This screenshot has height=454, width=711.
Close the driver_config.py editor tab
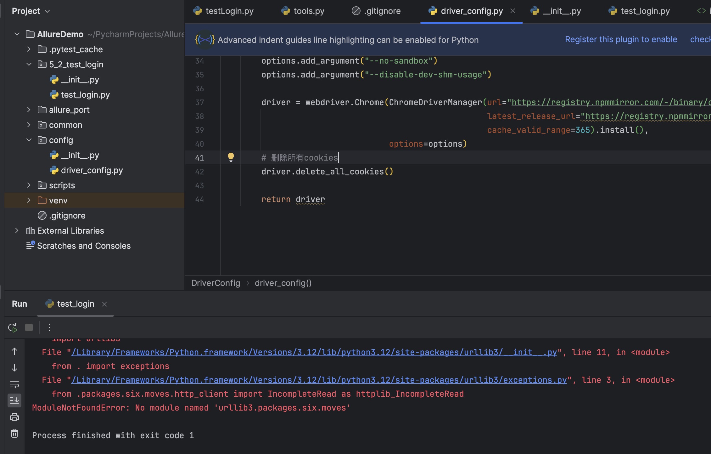pyautogui.click(x=513, y=11)
